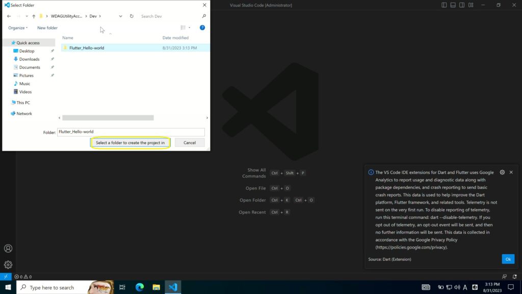Click Select a folder to create the project in

point(130,143)
